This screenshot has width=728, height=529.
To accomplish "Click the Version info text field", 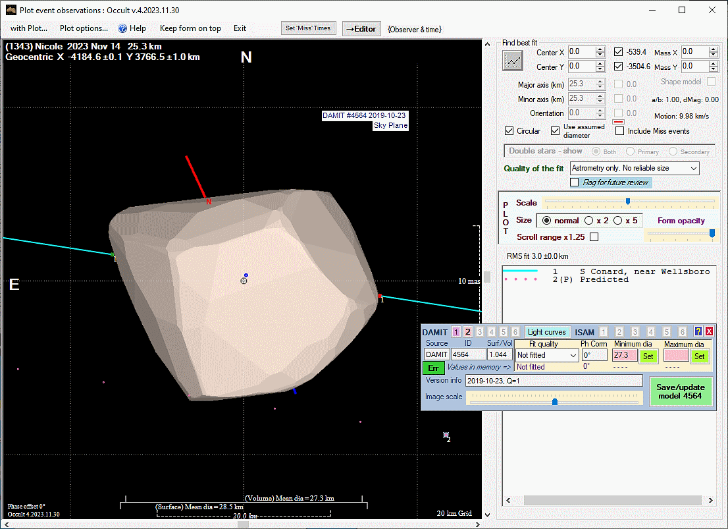I will [554, 381].
